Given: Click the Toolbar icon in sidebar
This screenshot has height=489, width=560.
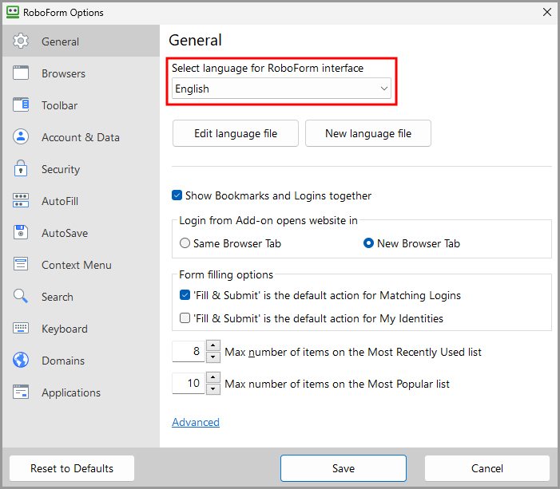Looking at the screenshot, I should (x=21, y=105).
